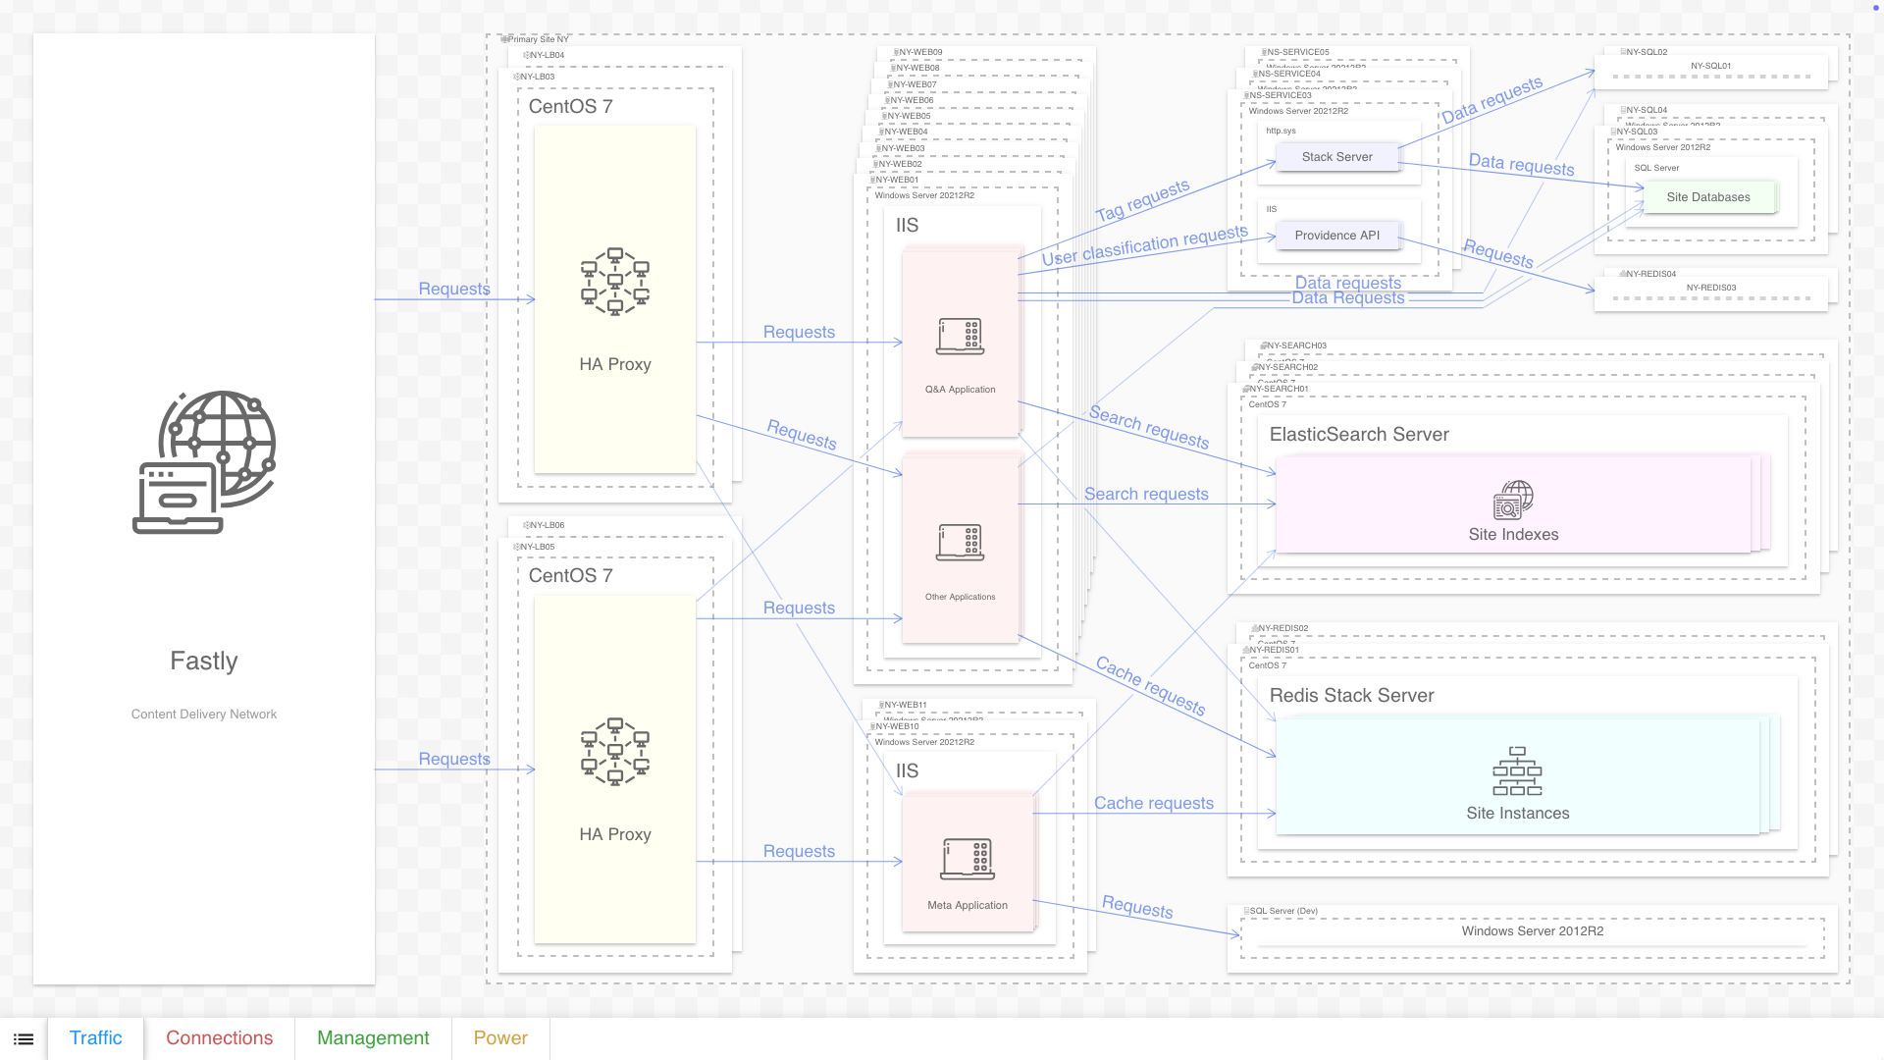Click the upper HA Proxy network icon
Image resolution: width=1884 pixels, height=1060 pixels.
pos(615,282)
